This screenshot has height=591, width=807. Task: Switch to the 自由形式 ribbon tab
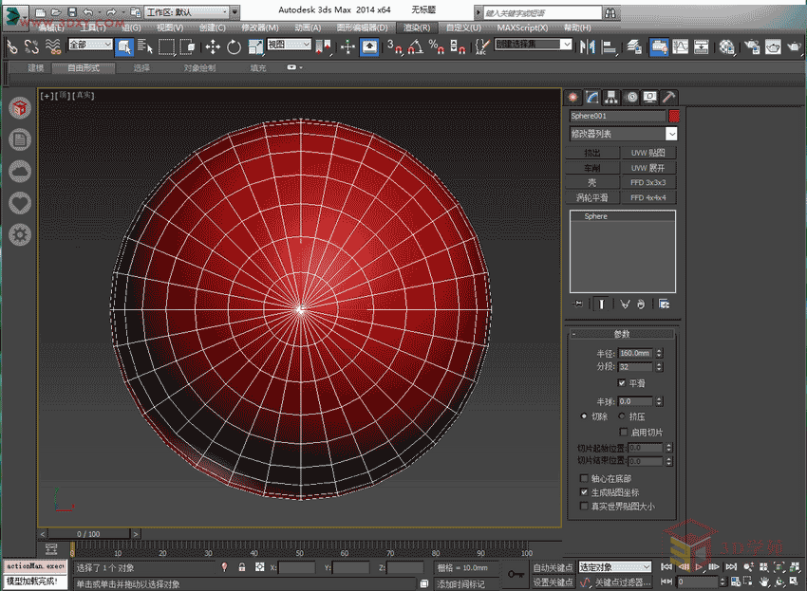pyautogui.click(x=84, y=68)
